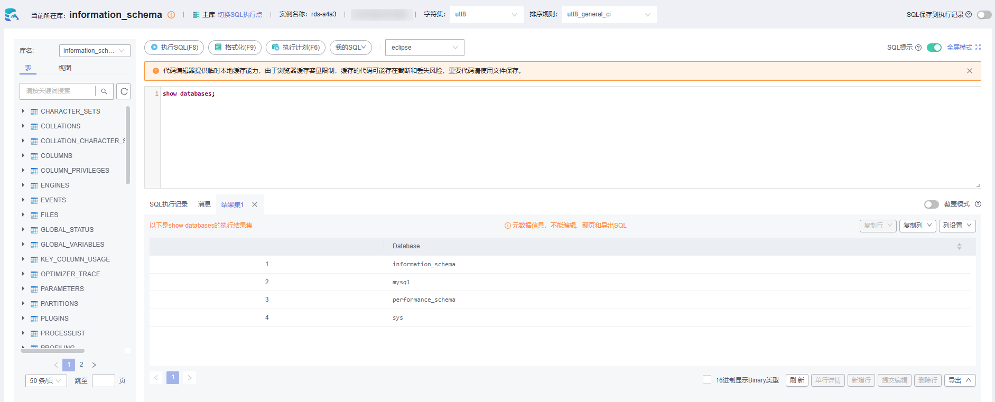
Task: Expand the ENGINES table tree node
Action: coord(23,185)
